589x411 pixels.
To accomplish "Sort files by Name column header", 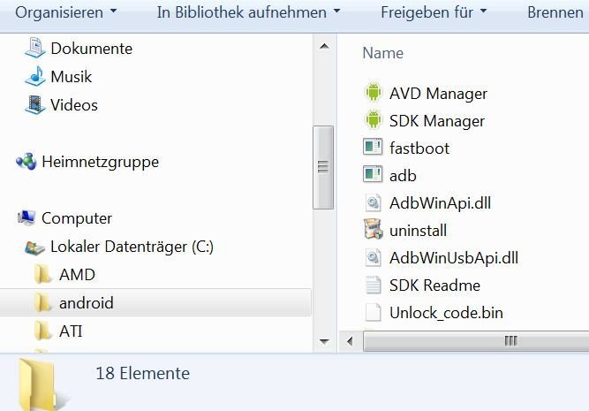I will coord(382,53).
